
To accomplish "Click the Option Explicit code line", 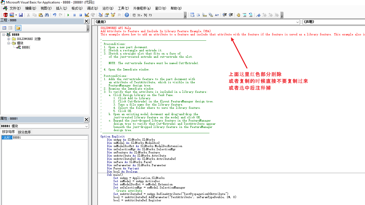I will coord(112,136).
